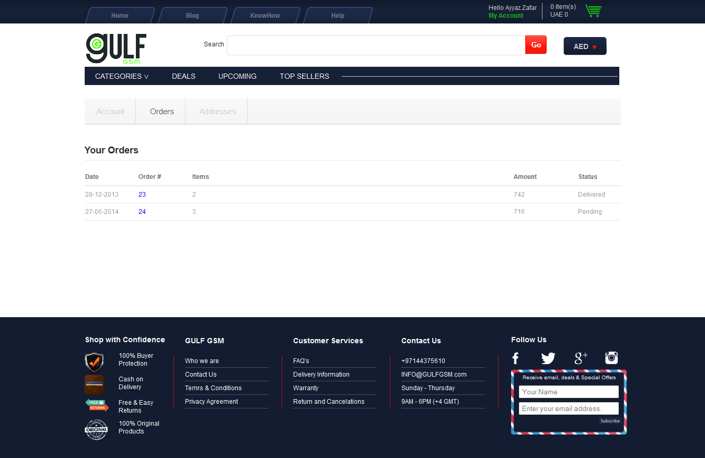Image resolution: width=705 pixels, height=458 pixels.
Task: Click the Date column header
Action: pos(92,177)
